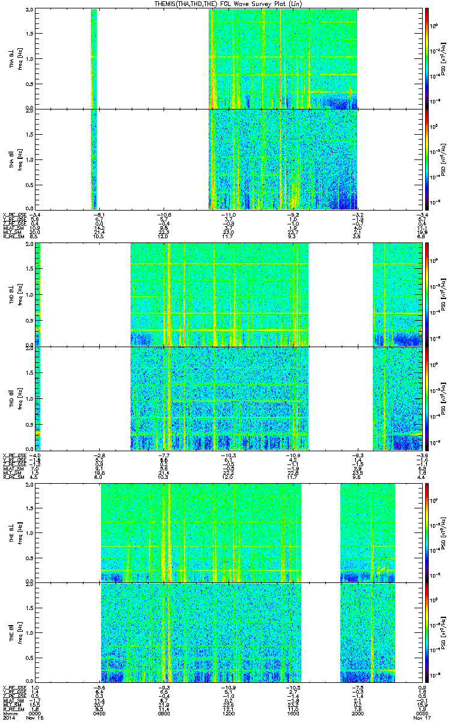The image size is (451, 722).
Task: Click the THA B⊥ freq [Hz] axis label
Action: pyautogui.click(x=16, y=59)
